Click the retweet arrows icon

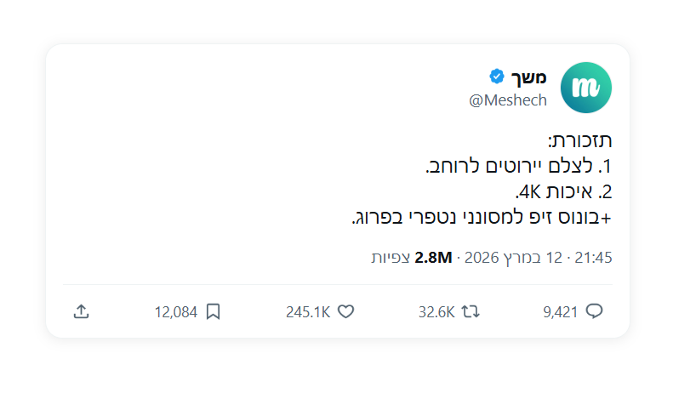(471, 311)
